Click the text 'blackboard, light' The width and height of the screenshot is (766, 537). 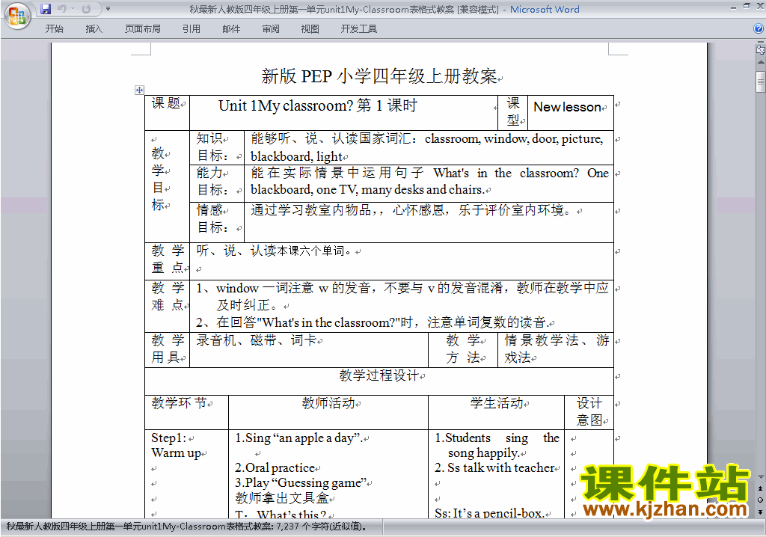296,157
